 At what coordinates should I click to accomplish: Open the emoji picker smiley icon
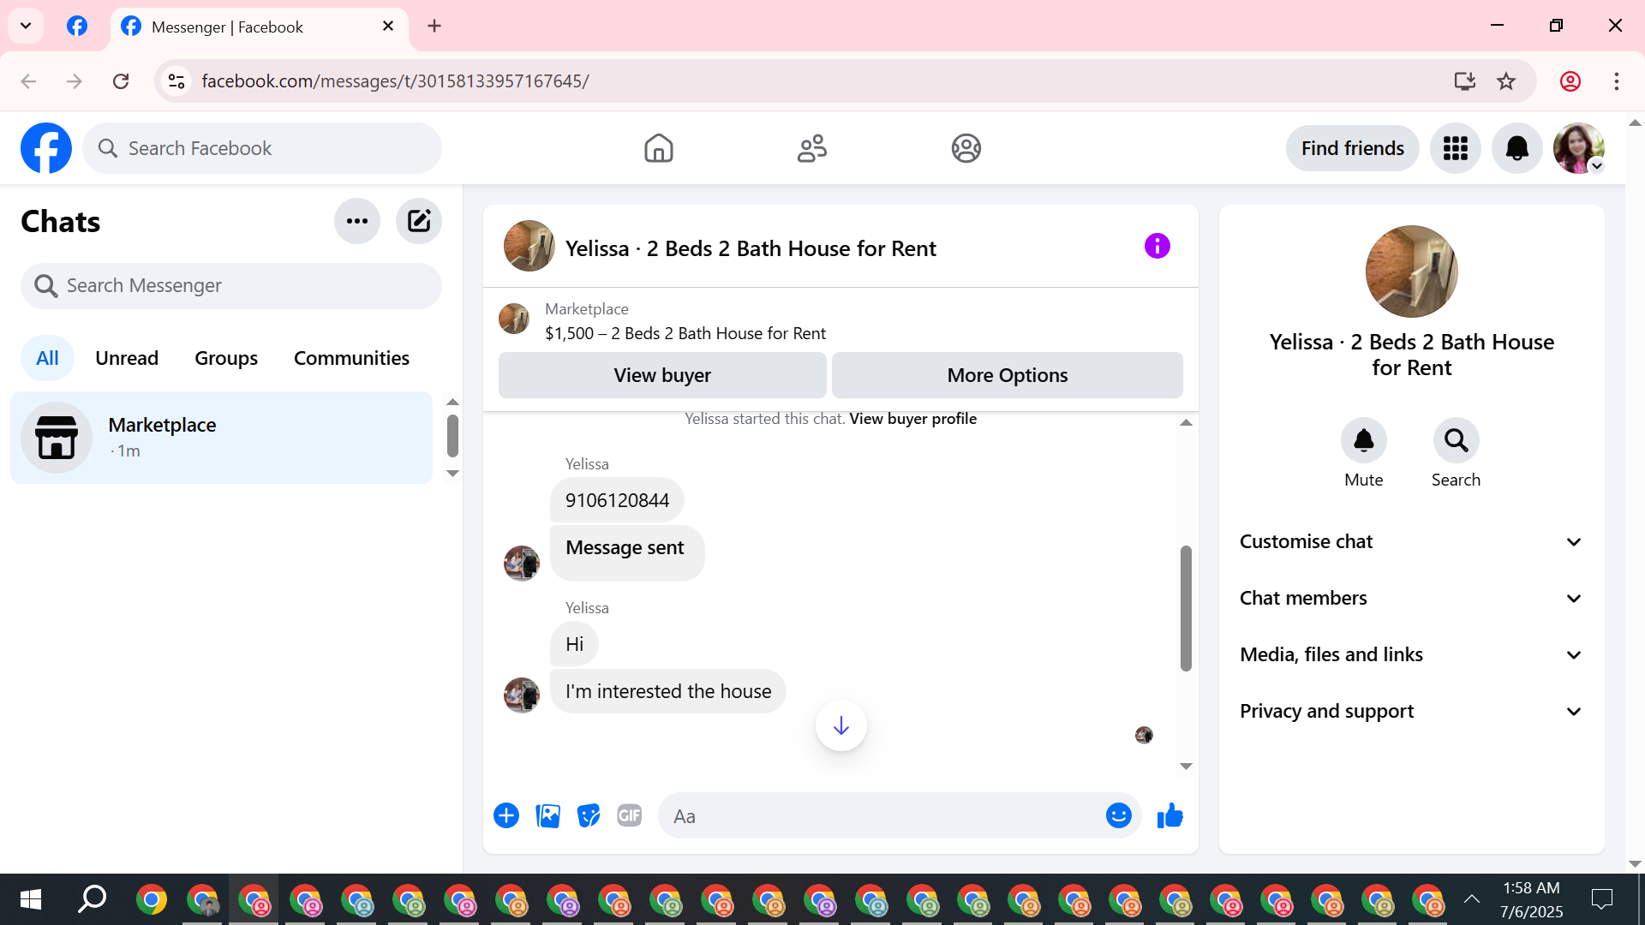click(1118, 816)
